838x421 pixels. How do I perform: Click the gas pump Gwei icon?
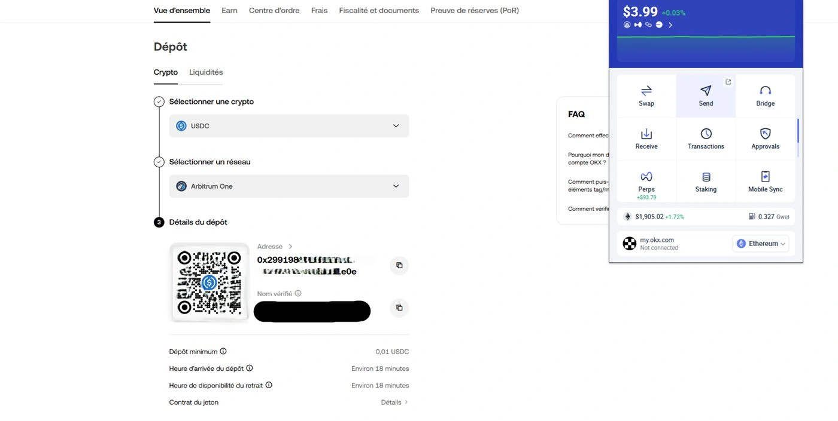(752, 217)
